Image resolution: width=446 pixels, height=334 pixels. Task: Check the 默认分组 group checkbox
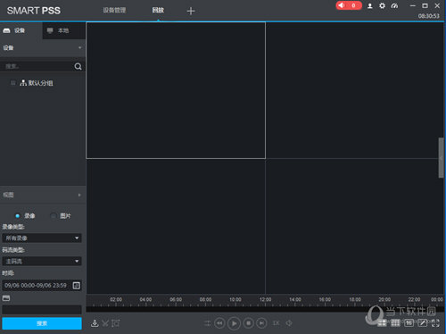click(x=13, y=83)
